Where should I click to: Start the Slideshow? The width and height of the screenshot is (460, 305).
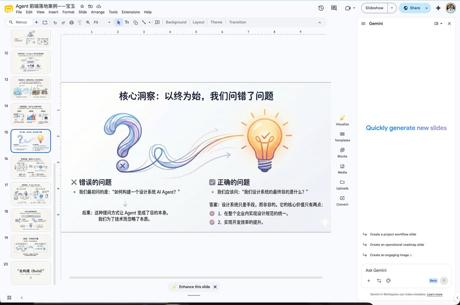tap(374, 8)
